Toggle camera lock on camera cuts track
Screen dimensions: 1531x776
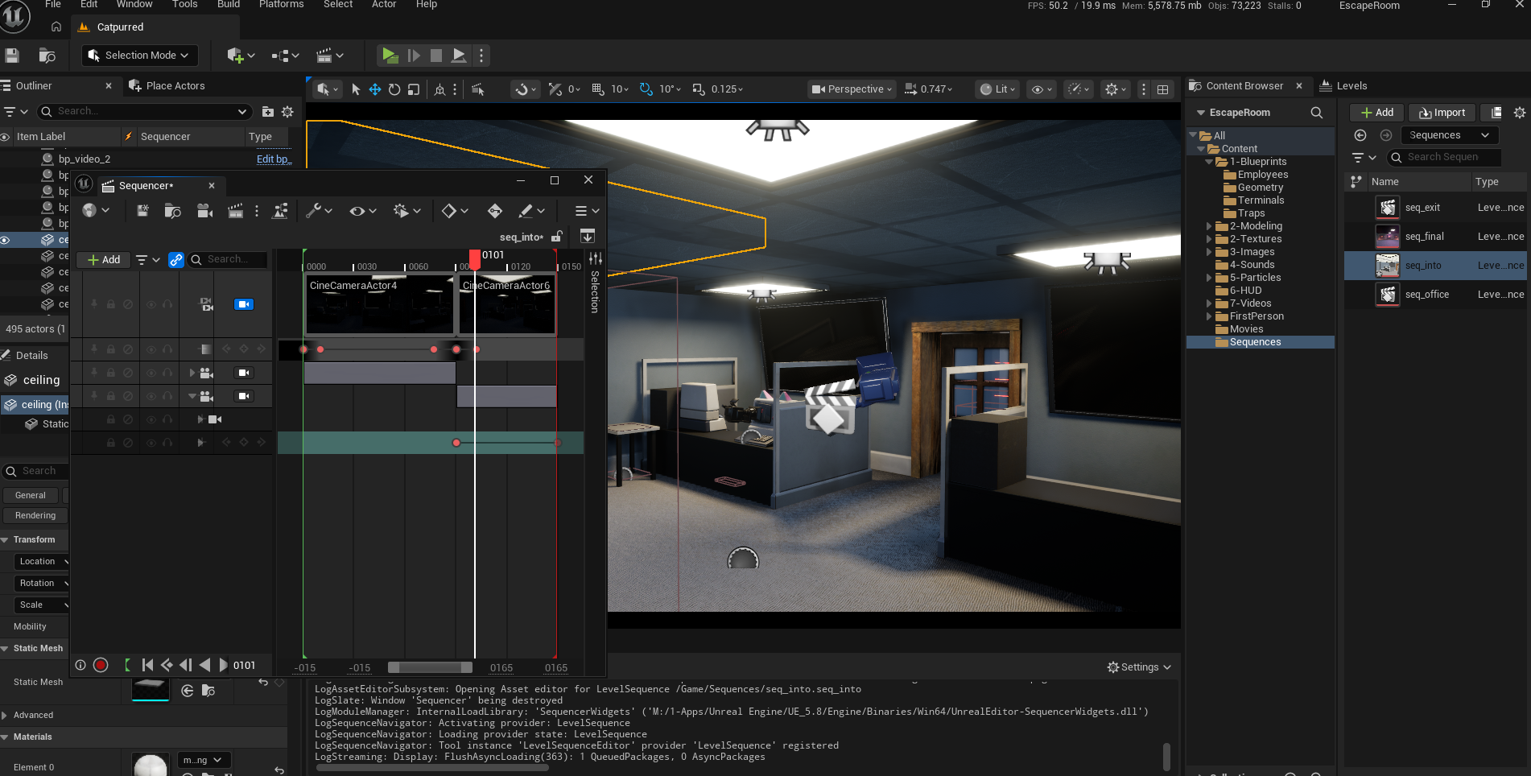click(244, 304)
